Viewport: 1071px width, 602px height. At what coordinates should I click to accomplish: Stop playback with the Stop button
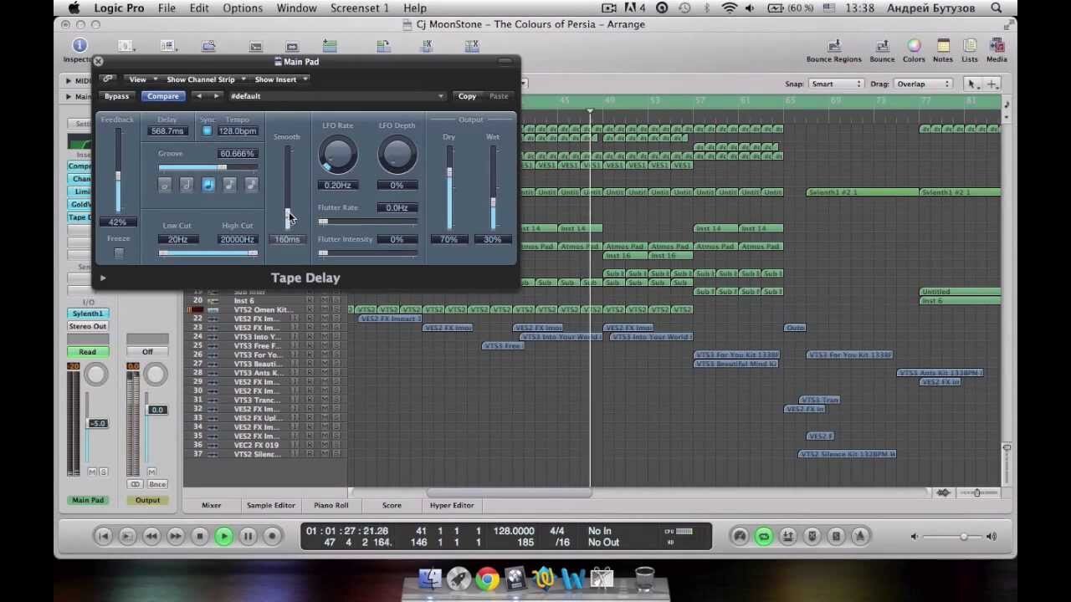(x=200, y=536)
